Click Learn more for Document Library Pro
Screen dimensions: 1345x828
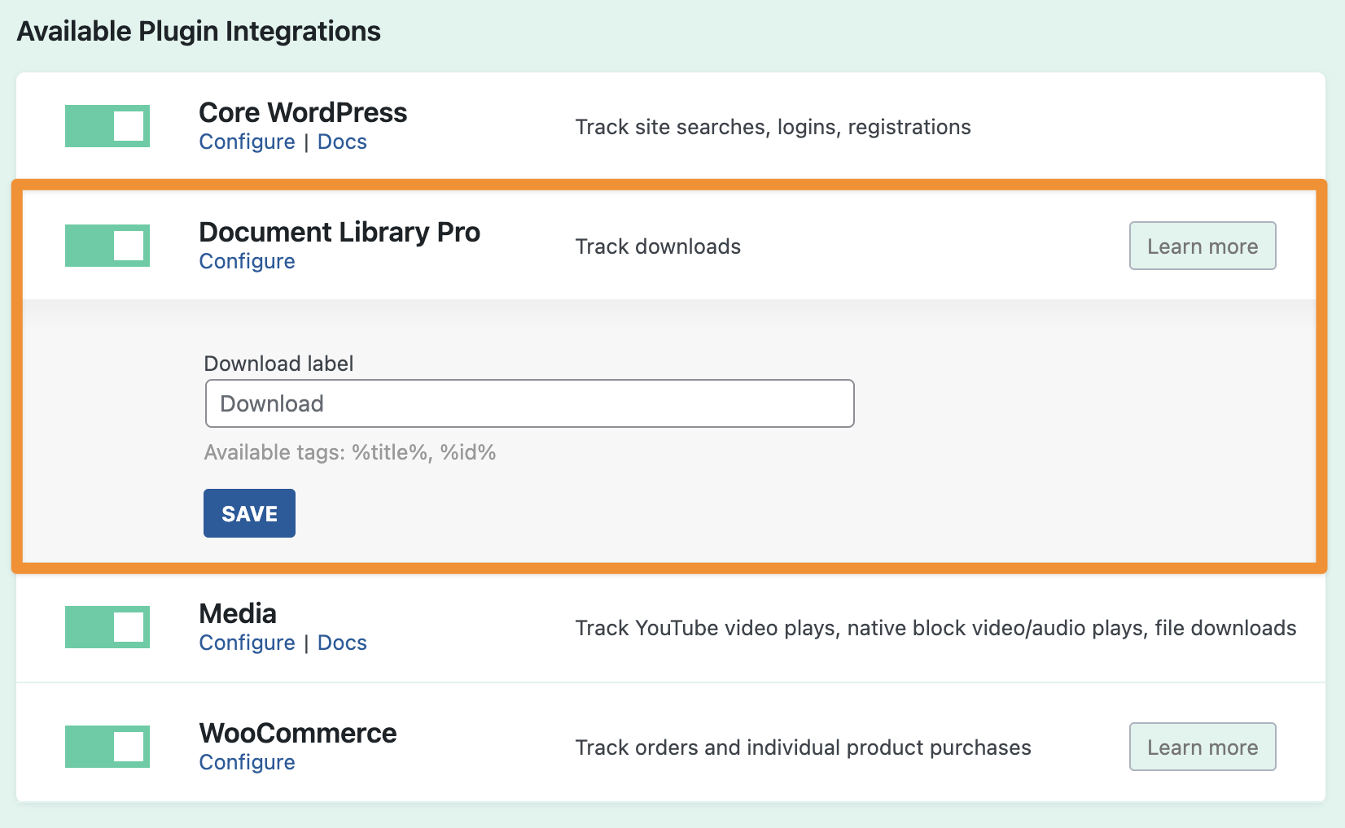coord(1203,246)
